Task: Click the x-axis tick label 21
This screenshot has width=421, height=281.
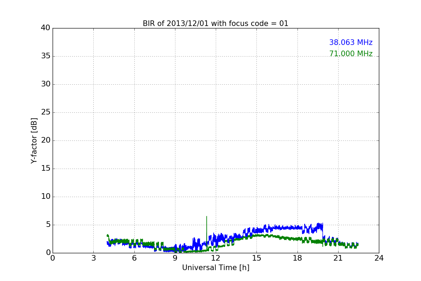Action: click(x=338, y=258)
